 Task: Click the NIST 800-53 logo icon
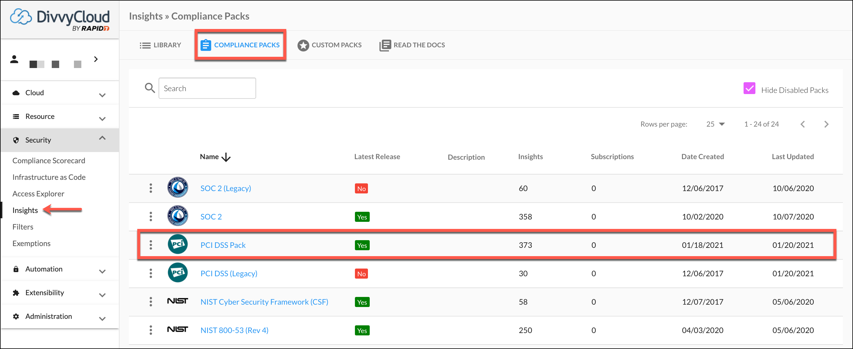(177, 330)
